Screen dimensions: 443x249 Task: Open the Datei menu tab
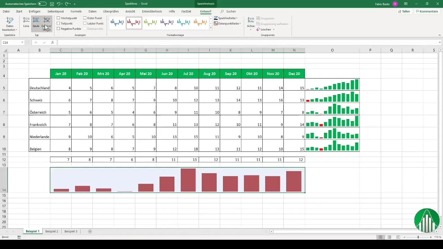[x=6, y=11]
